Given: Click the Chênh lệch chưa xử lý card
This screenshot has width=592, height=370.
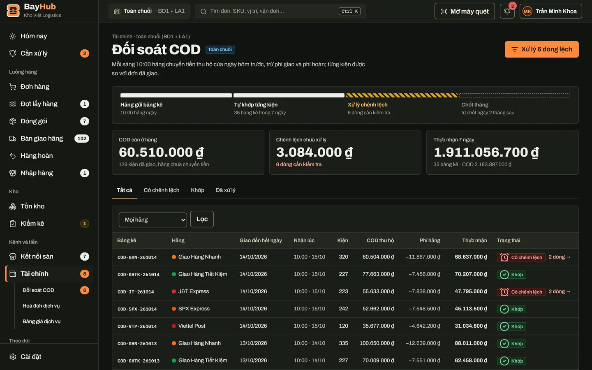Looking at the screenshot, I should [345, 152].
